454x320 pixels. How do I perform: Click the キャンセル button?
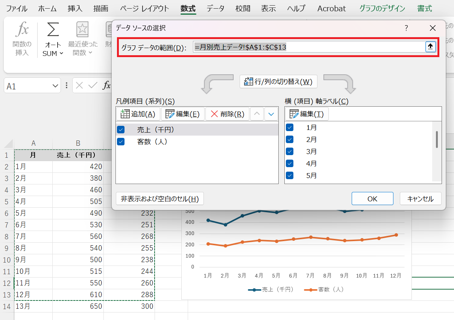[x=421, y=199]
